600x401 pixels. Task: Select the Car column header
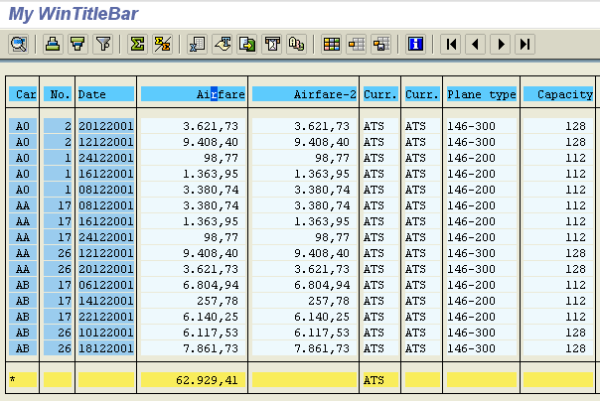coord(23,94)
